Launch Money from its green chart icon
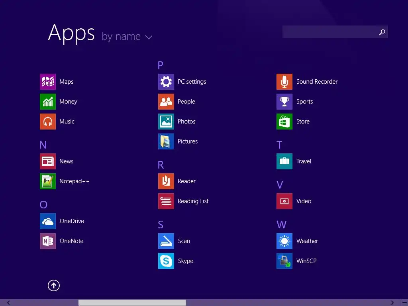This screenshot has height=306, width=408. coord(48,102)
